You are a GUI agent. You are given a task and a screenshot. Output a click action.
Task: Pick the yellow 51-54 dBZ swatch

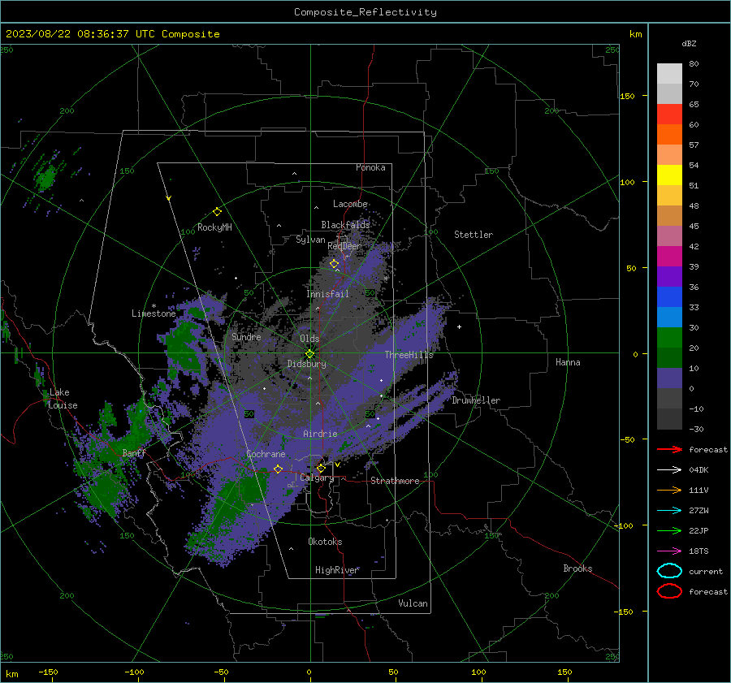669,175
